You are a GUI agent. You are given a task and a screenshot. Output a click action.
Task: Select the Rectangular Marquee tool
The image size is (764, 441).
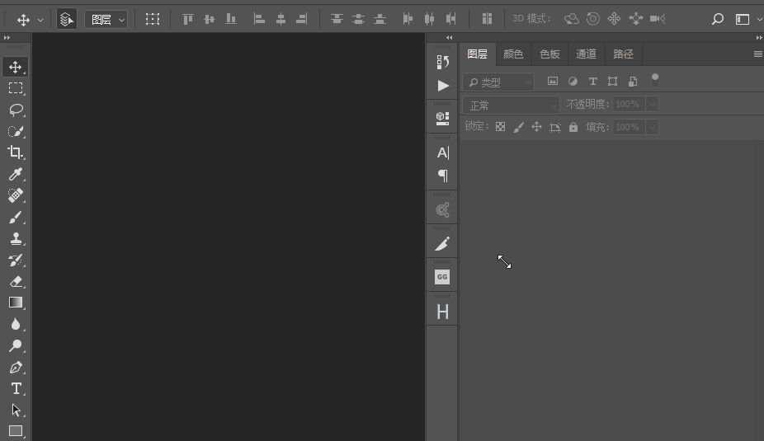point(15,88)
